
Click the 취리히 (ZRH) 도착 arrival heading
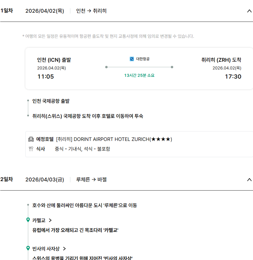coord(221,60)
